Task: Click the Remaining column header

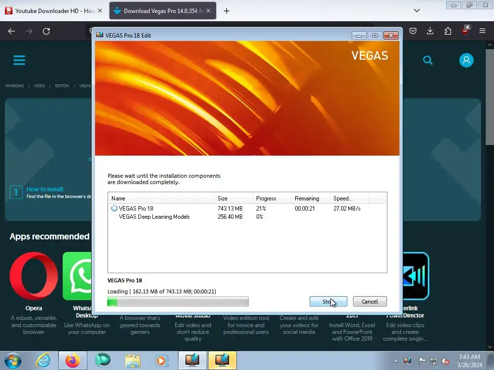Action: coord(311,198)
